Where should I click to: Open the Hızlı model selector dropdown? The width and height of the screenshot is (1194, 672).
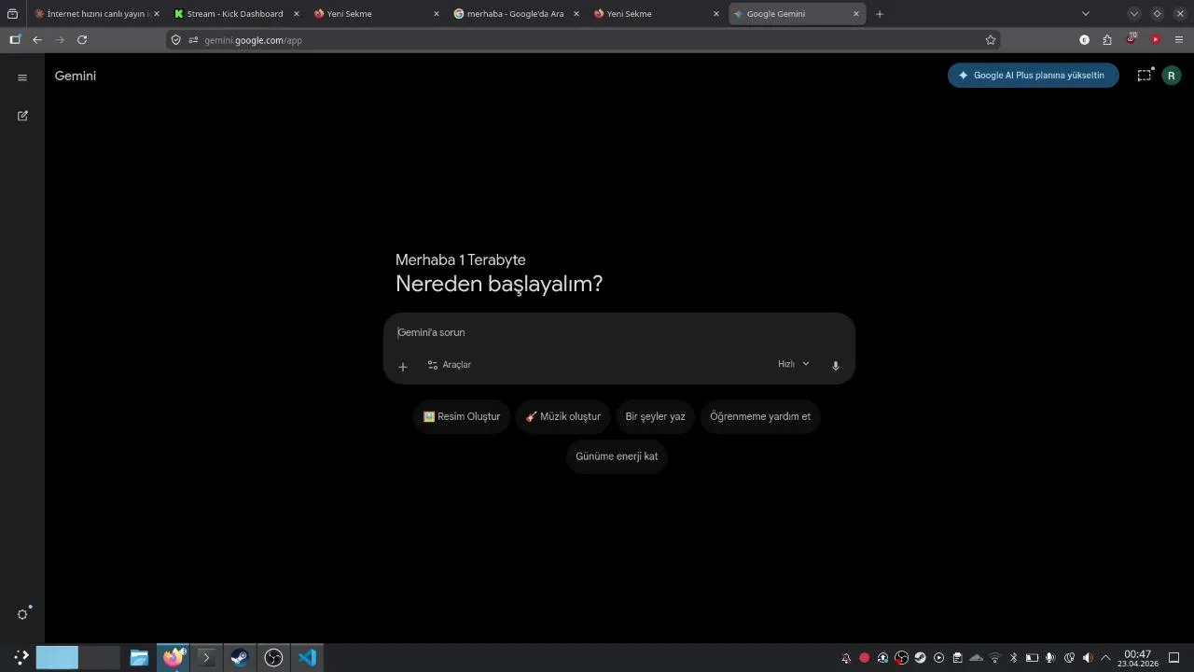coord(794,364)
